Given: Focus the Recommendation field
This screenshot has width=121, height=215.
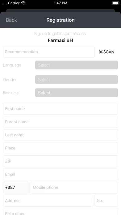Looking at the screenshot, I should pos(49,52).
